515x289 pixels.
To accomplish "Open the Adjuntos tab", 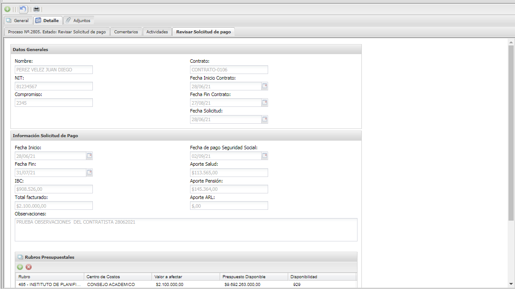I will click(78, 20).
